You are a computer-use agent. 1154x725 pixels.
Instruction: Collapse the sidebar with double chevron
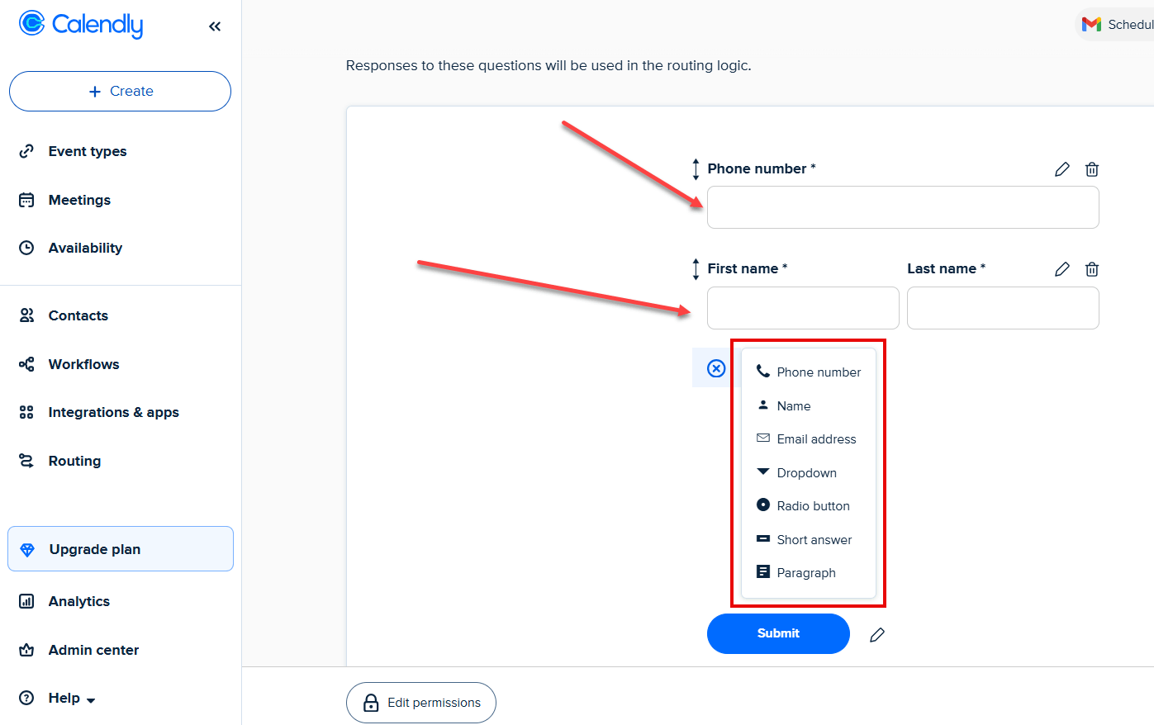click(x=214, y=26)
